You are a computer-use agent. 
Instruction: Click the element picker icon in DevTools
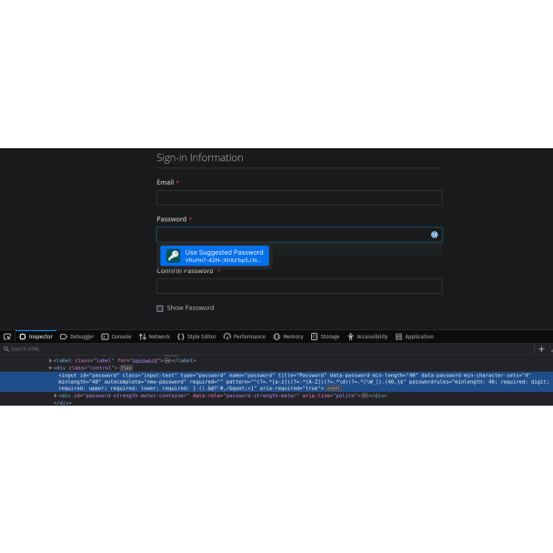[7, 337]
